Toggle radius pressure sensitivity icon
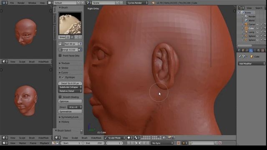Screen dimensions: 267x150 pyautogui.click(x=80, y=44)
